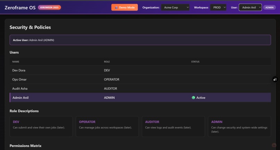Open the floating settings icon on right edge

(275, 79)
